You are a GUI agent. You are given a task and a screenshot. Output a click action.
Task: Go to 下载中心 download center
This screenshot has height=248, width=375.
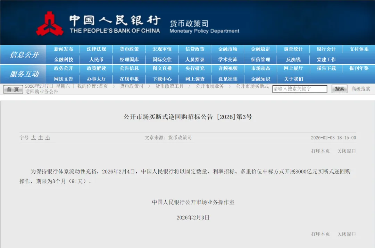pyautogui.click(x=162, y=79)
